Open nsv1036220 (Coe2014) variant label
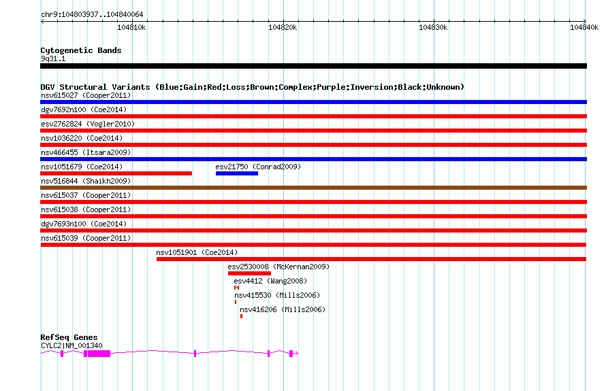 82,138
